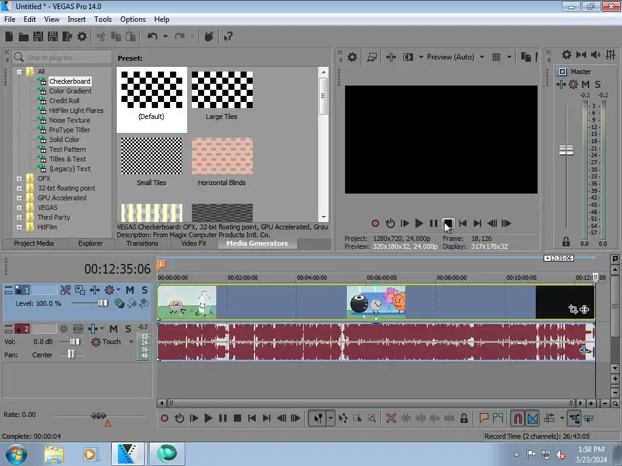Expand the 32-bit floating point folder
Screen dimensions: 622x466
[19, 188]
